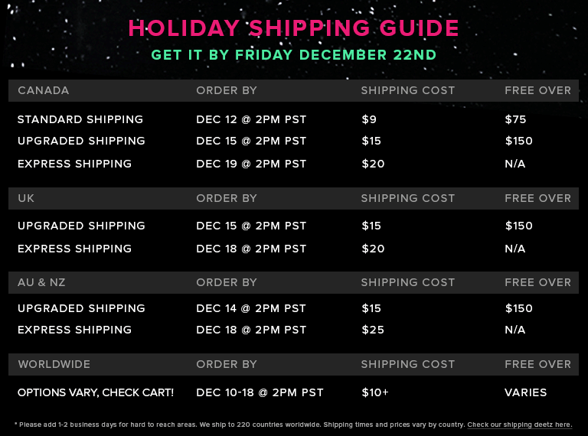Select Canada Upgraded Shipping $15 cost

coord(371,141)
